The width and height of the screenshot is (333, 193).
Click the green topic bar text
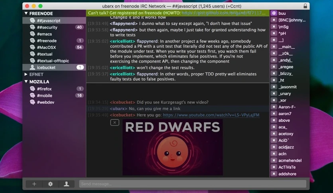click(178, 13)
